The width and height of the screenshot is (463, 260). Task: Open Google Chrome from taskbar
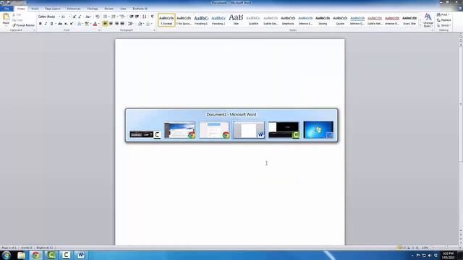point(35,255)
